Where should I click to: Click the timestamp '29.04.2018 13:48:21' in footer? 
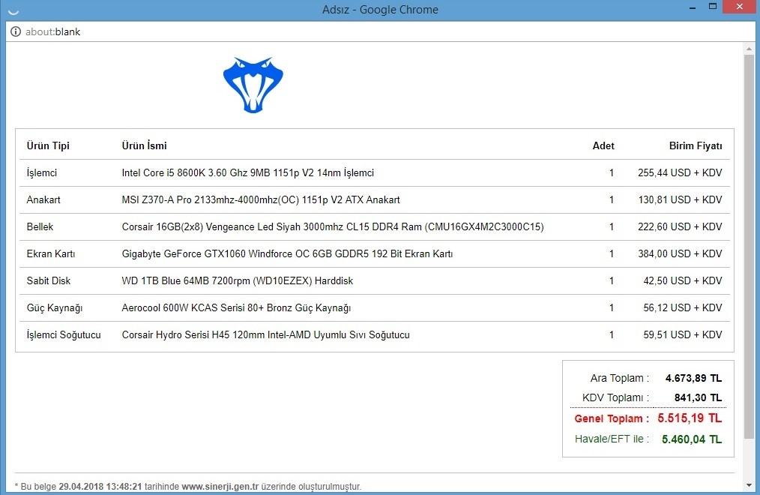pyautogui.click(x=100, y=486)
